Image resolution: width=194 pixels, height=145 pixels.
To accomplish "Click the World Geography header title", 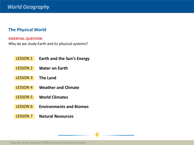I will coord(28,7).
